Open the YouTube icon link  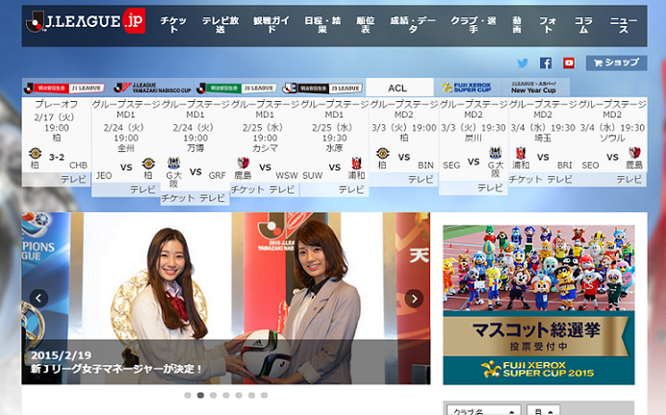(569, 64)
